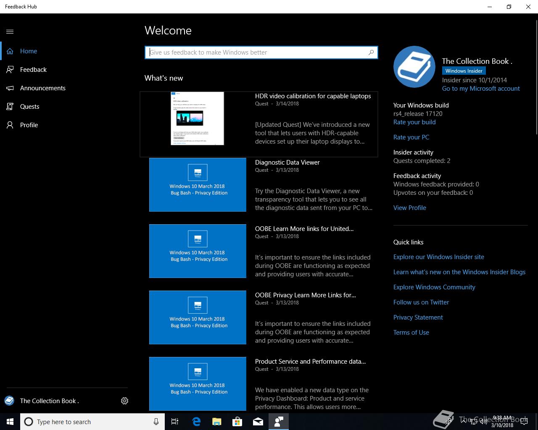Open settings gear in sidebar footer
The image size is (538, 430).
pos(124,401)
